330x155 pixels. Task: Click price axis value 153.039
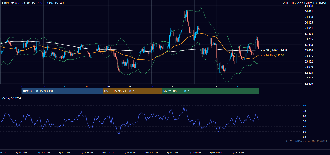308,67
